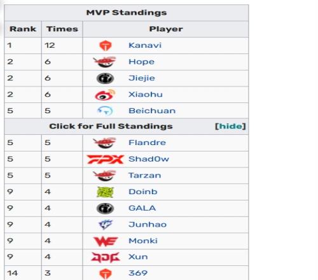Click the Times column header
This screenshot has width=318, height=280.
coord(62,29)
